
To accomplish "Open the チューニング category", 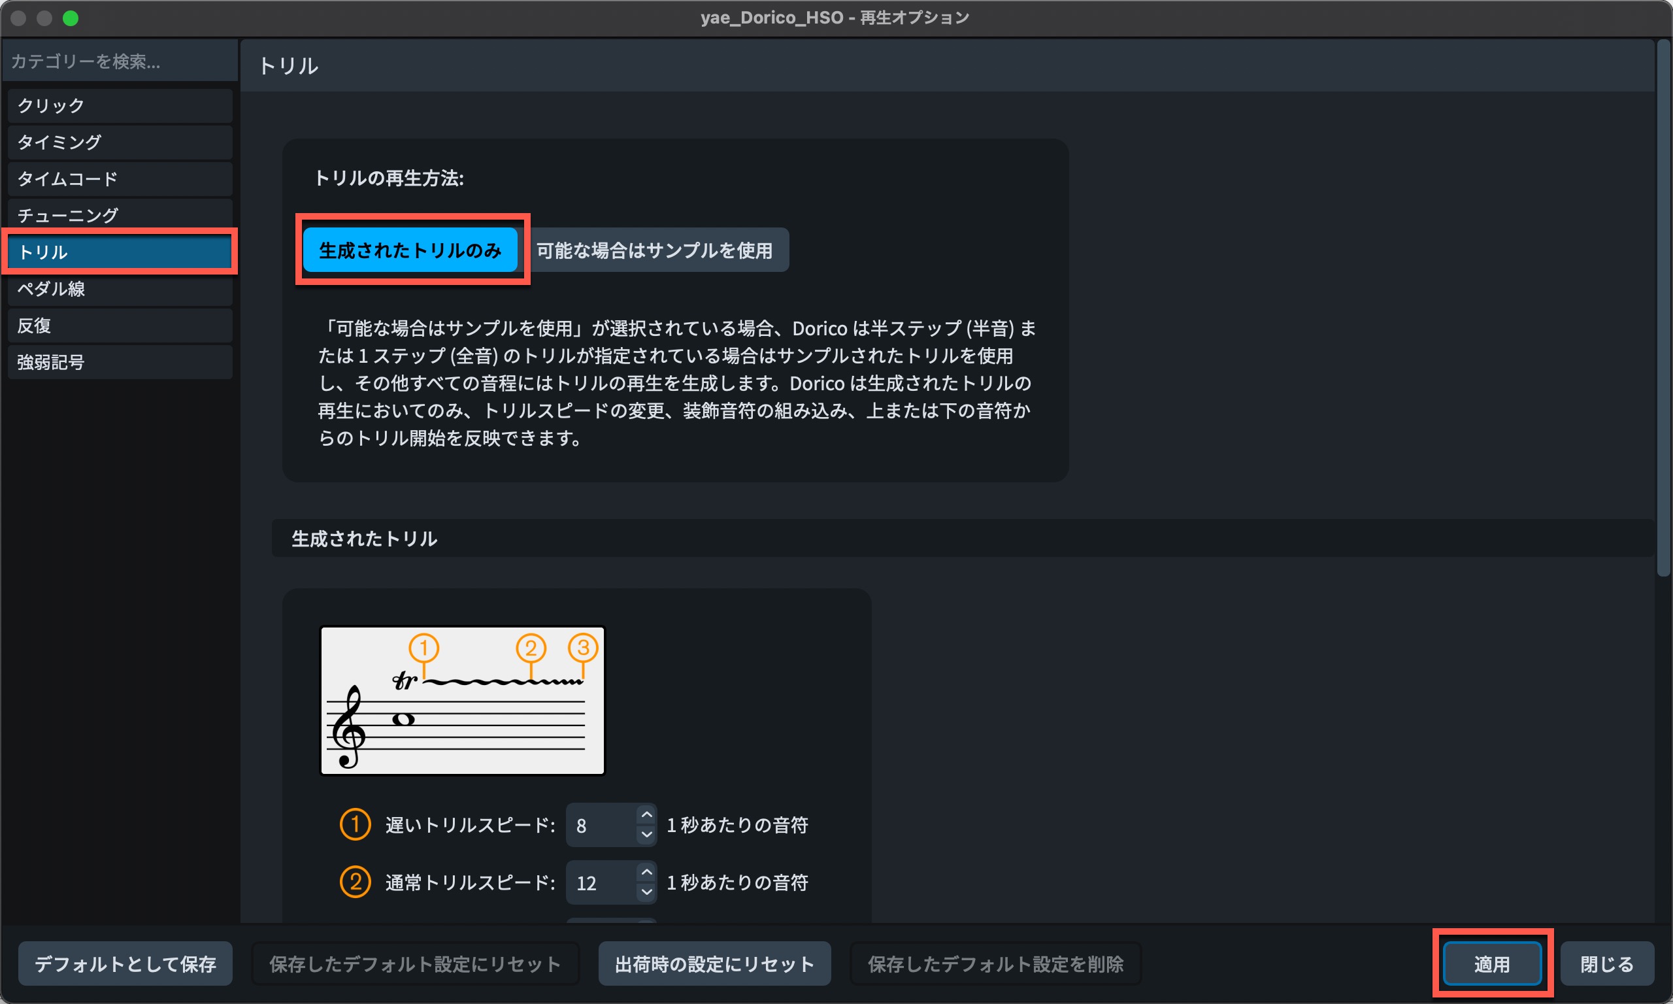I will 120,215.
